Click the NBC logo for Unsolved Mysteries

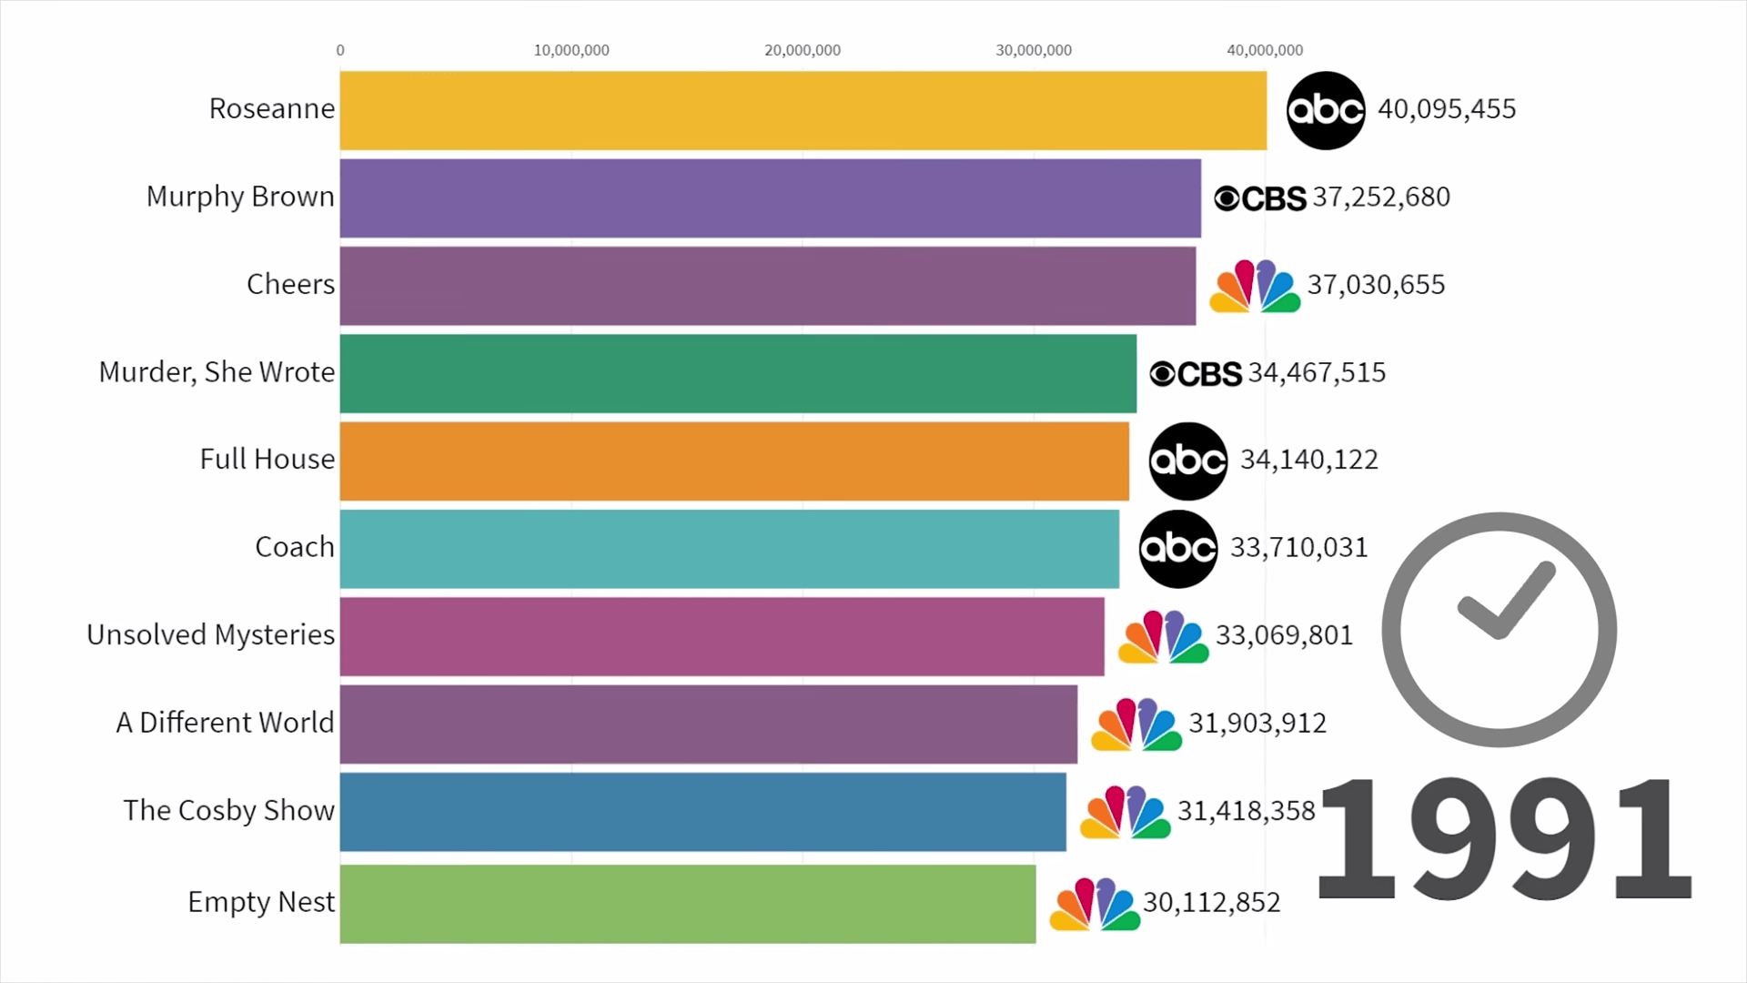coord(1163,636)
